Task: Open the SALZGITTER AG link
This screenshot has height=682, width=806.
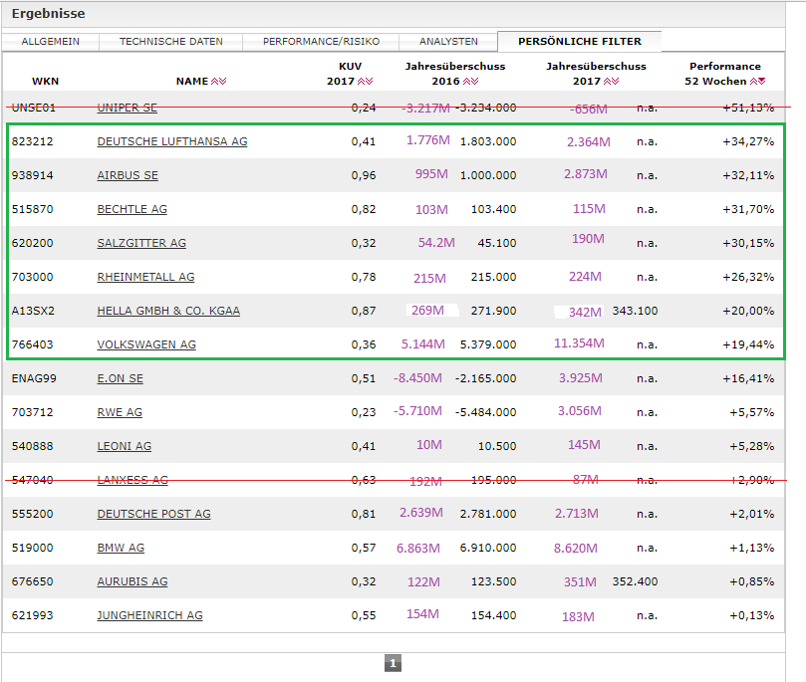Action: (141, 243)
